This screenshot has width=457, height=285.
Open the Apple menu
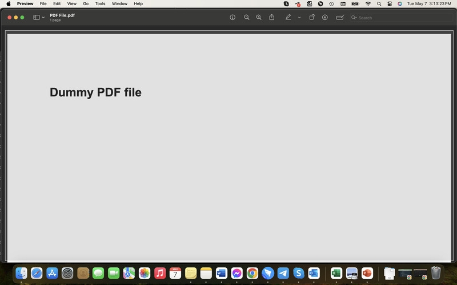9,4
